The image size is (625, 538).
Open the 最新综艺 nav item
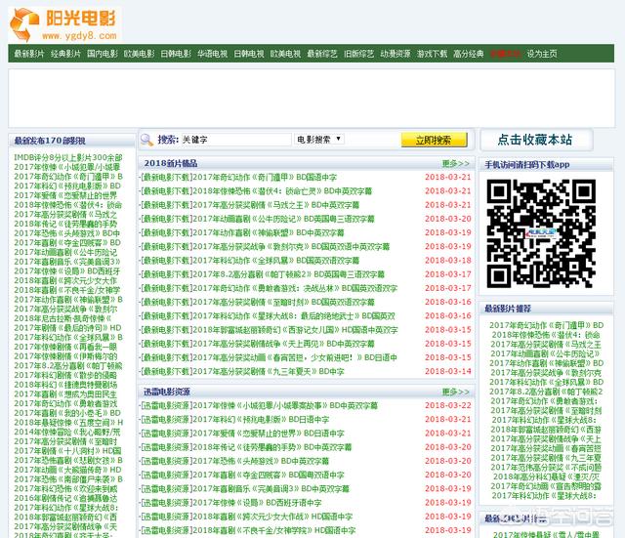point(322,54)
